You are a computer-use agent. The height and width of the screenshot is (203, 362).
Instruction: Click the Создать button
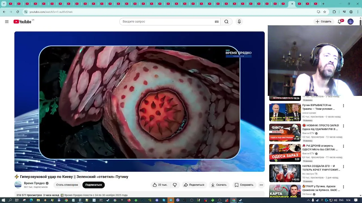point(324,22)
